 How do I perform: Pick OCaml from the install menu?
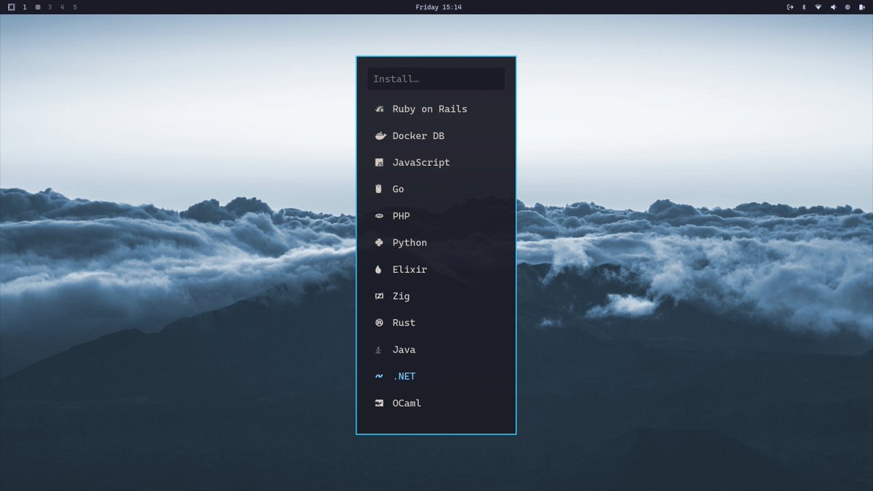(436, 403)
